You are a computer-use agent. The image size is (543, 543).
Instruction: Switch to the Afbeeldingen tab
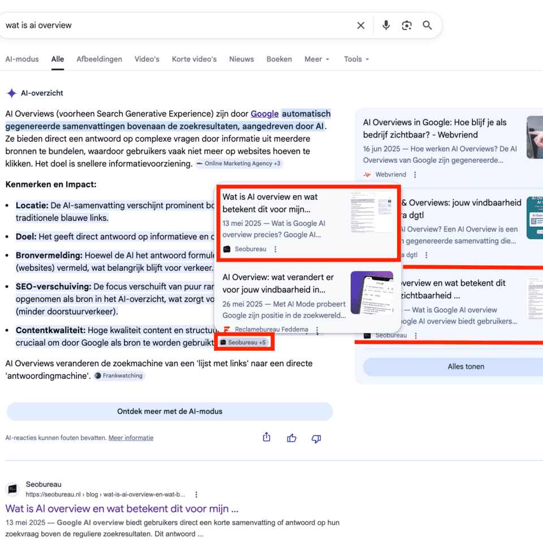click(99, 59)
